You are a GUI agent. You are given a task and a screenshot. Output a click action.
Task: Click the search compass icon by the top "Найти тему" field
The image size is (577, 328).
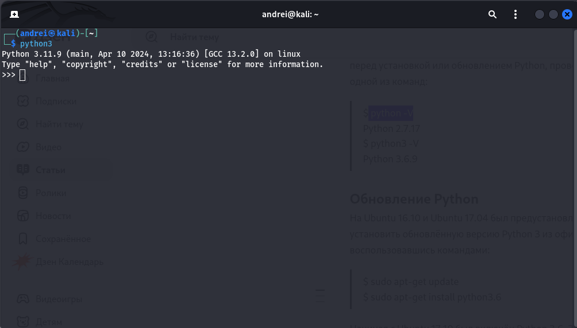[152, 37]
